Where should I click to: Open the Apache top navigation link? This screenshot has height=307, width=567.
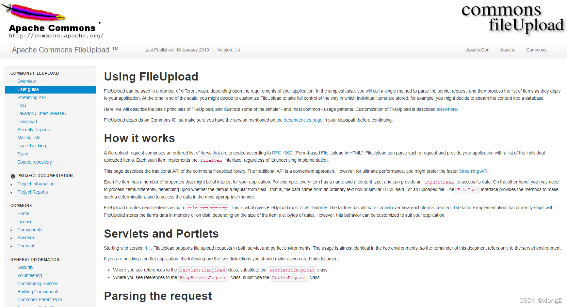[508, 50]
